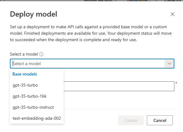This screenshot has width=183, height=132.
Task: Click the Model version column header
Action: 98,1
